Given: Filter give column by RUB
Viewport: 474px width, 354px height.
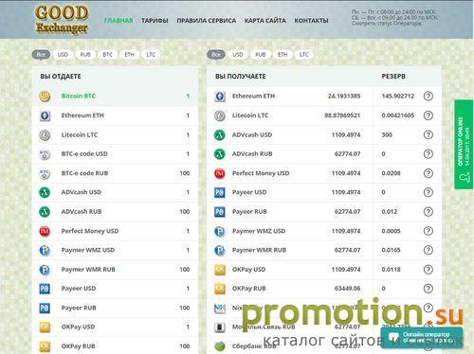Looking at the screenshot, I should [85, 55].
